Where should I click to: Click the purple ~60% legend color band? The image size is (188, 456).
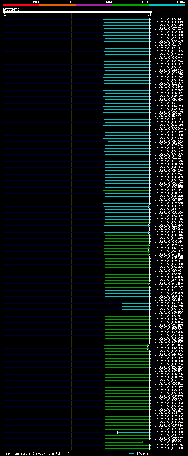pos(94,5)
